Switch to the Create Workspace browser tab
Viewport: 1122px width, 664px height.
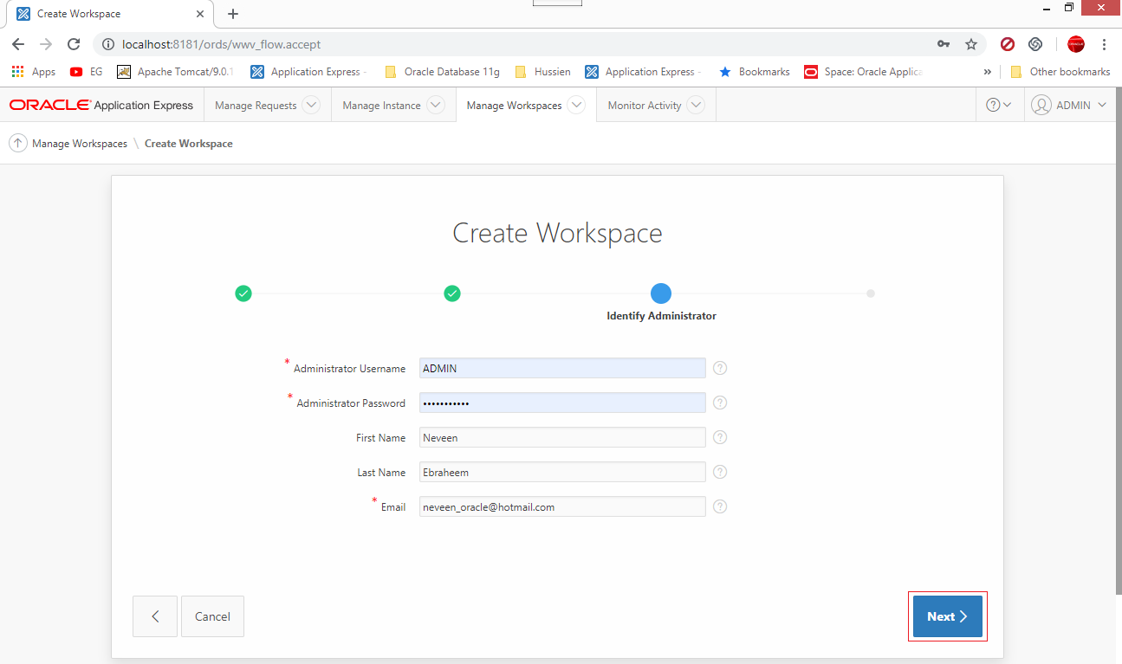pos(95,14)
